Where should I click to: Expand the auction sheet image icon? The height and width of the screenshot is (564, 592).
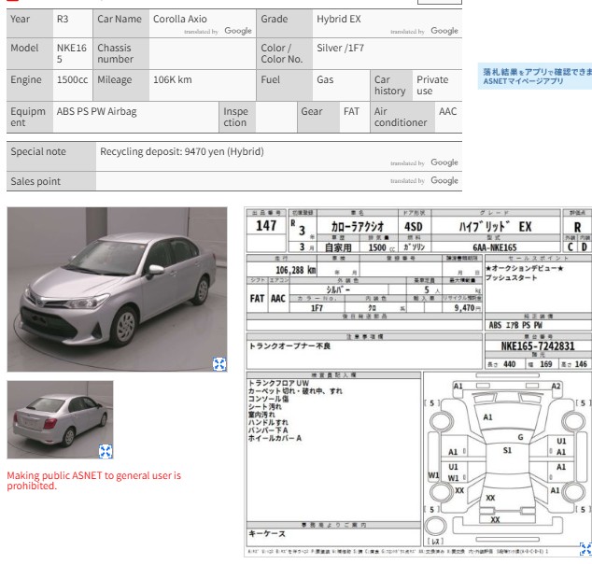click(x=585, y=549)
